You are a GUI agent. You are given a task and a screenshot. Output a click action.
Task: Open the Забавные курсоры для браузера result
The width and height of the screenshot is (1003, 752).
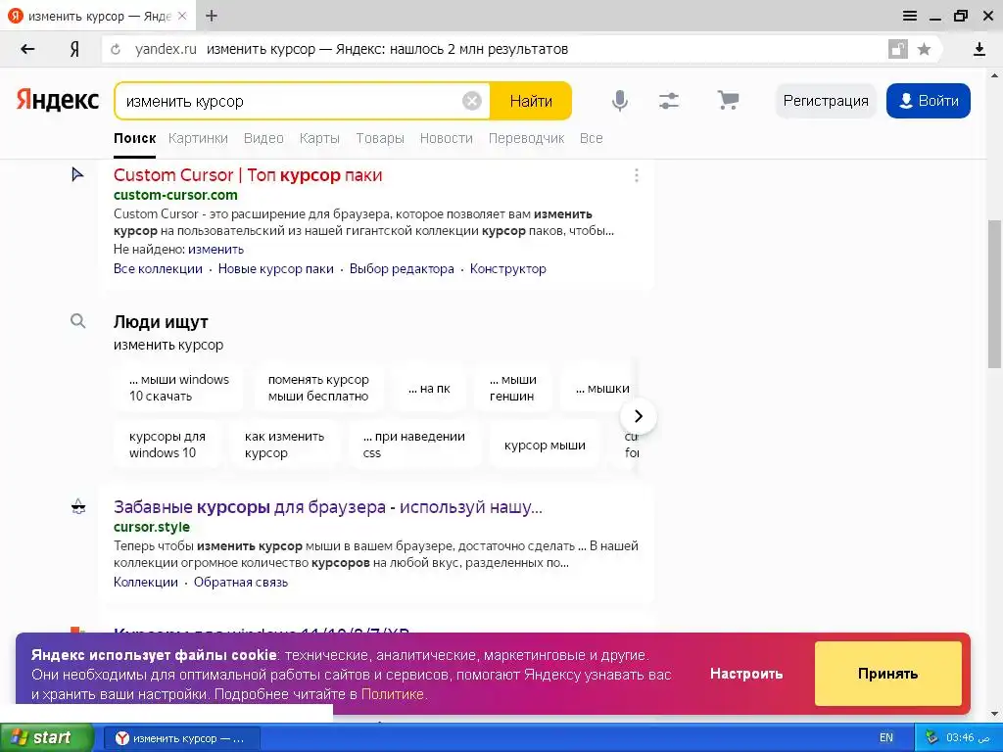(x=328, y=507)
